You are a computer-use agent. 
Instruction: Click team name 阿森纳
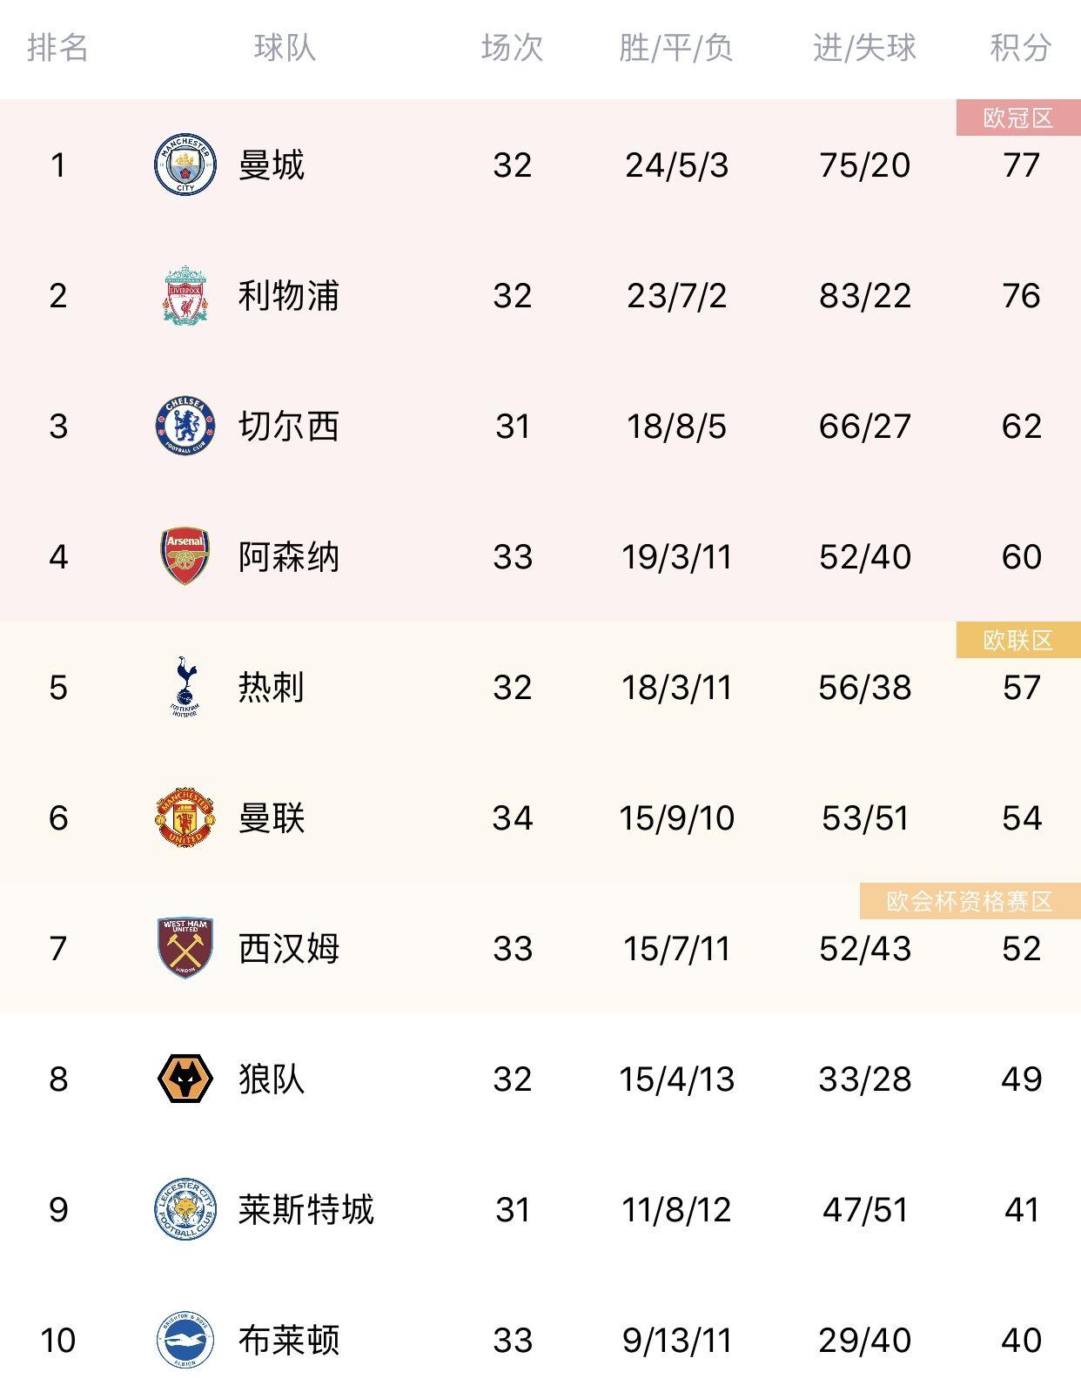(288, 557)
